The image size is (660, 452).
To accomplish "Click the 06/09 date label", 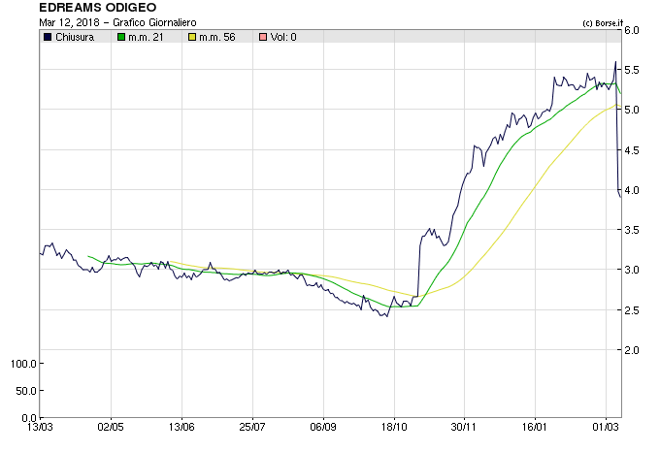I will click(x=323, y=427).
